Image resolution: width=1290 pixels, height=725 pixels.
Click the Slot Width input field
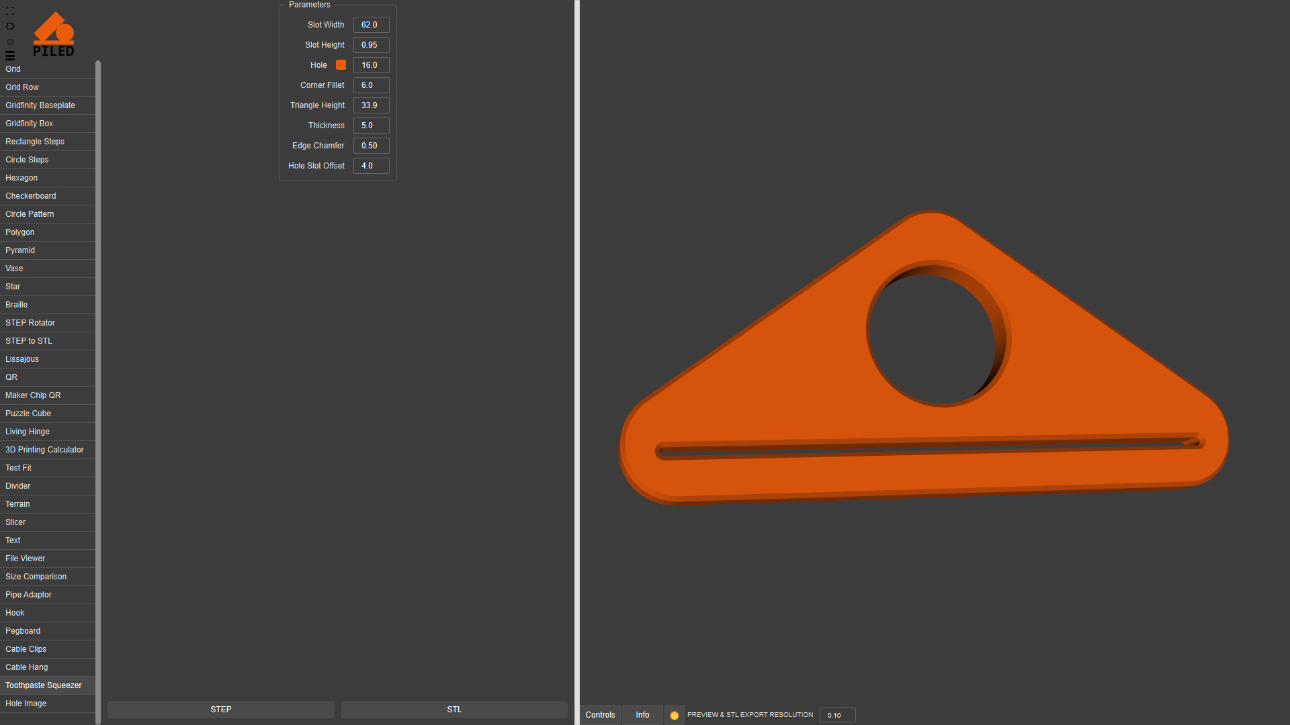coord(371,25)
